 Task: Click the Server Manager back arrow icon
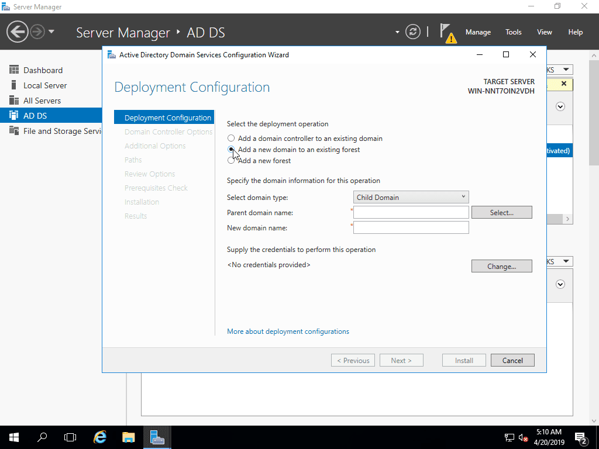[x=17, y=32]
